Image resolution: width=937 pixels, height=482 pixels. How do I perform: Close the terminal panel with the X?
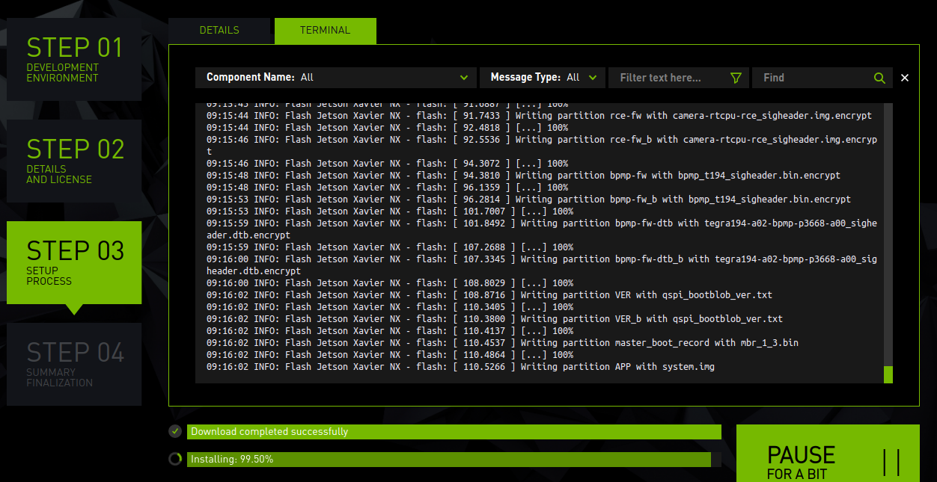pos(905,78)
